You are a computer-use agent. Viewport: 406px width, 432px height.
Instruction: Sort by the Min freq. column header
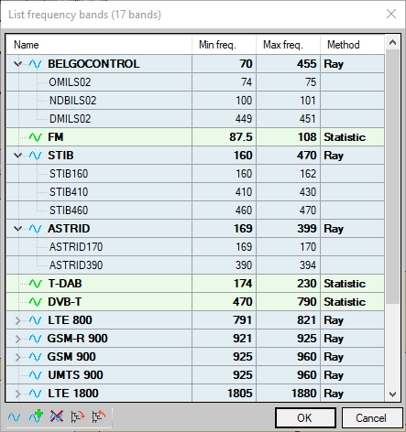(224, 45)
